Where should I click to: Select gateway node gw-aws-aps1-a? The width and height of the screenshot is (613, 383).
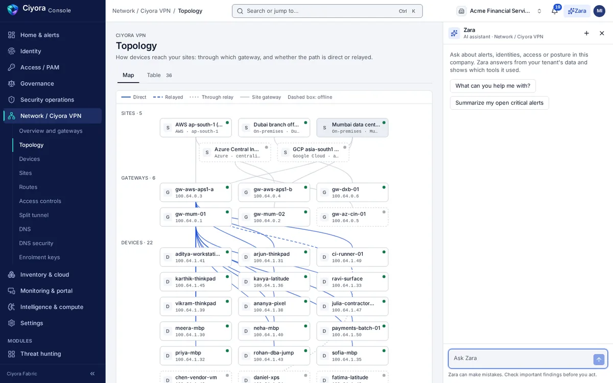coord(196,193)
